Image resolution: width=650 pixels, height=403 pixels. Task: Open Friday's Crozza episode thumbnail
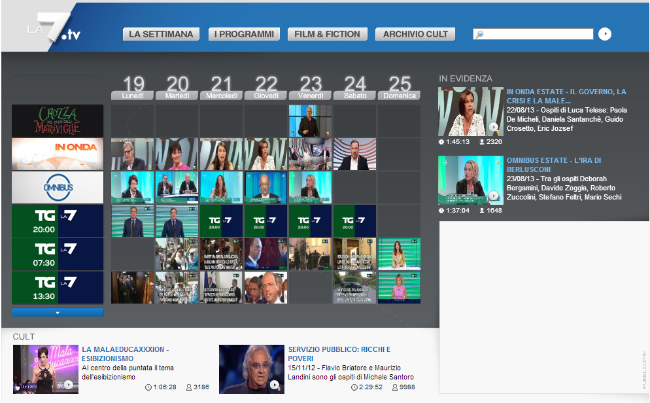click(x=310, y=120)
